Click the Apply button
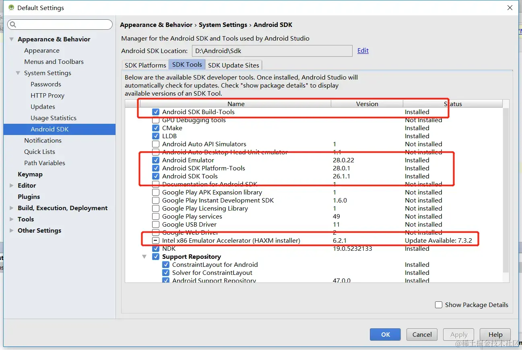 pos(459,334)
